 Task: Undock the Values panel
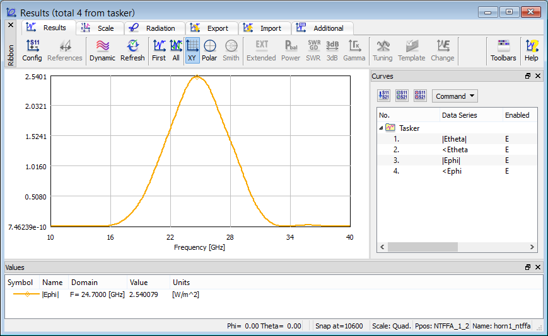pos(528,267)
